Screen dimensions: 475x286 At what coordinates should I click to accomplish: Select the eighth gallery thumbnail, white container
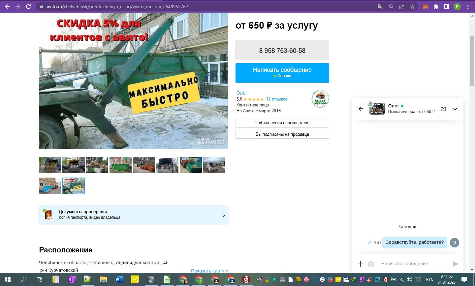214,165
